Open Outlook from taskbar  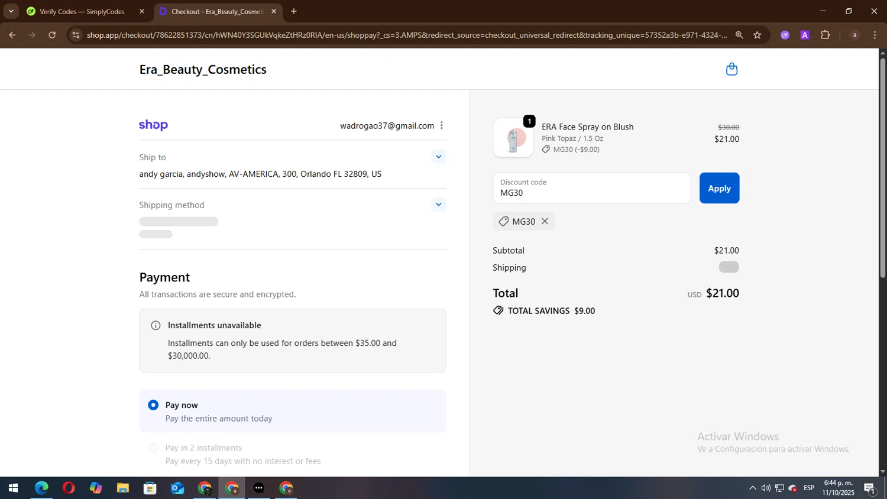(x=177, y=488)
